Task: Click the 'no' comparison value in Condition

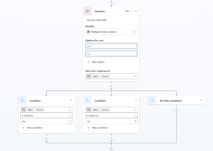Action: click(89, 121)
